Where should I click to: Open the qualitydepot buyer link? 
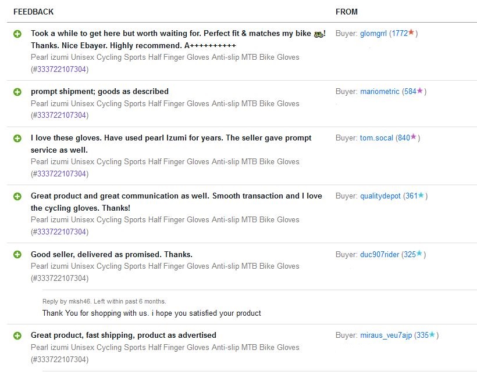pos(380,196)
